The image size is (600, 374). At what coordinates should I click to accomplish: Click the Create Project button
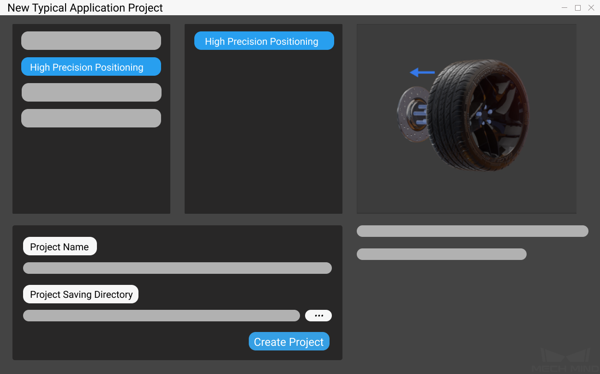click(289, 341)
